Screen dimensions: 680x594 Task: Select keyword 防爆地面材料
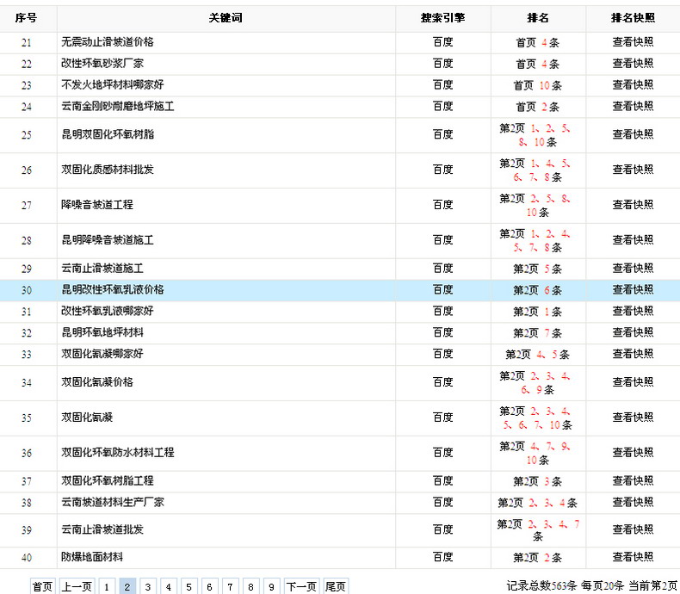pos(92,557)
